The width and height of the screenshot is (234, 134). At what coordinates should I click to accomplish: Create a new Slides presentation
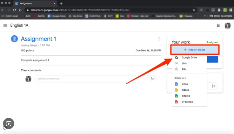pyautogui.click(x=185, y=90)
